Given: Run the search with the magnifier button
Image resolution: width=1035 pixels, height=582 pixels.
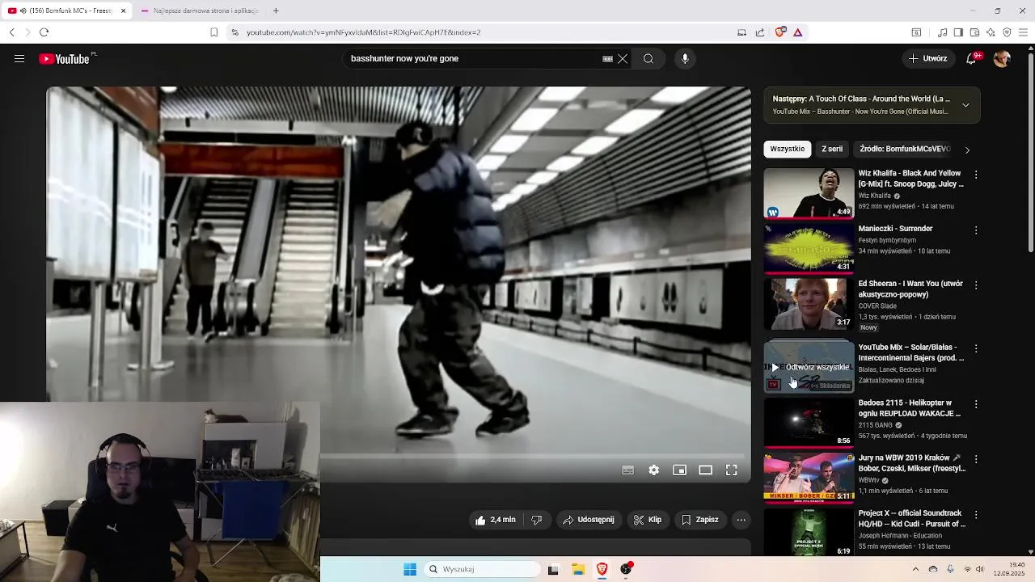Looking at the screenshot, I should [648, 59].
